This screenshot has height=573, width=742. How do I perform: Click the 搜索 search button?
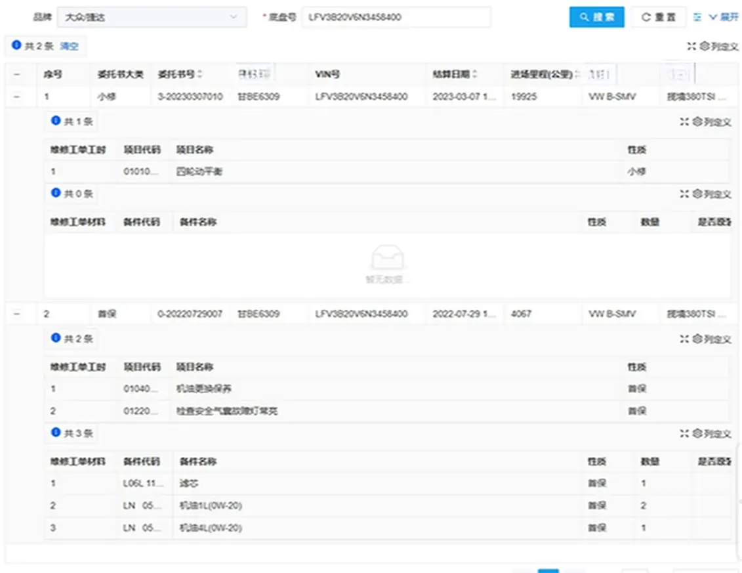(x=596, y=17)
